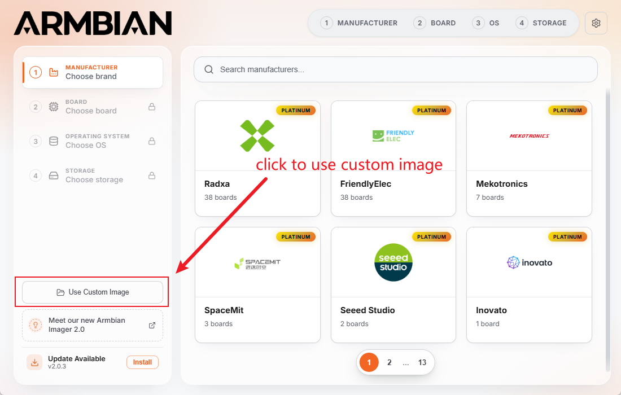
Task: Go to page 2 of manufacturers
Action: pos(390,362)
